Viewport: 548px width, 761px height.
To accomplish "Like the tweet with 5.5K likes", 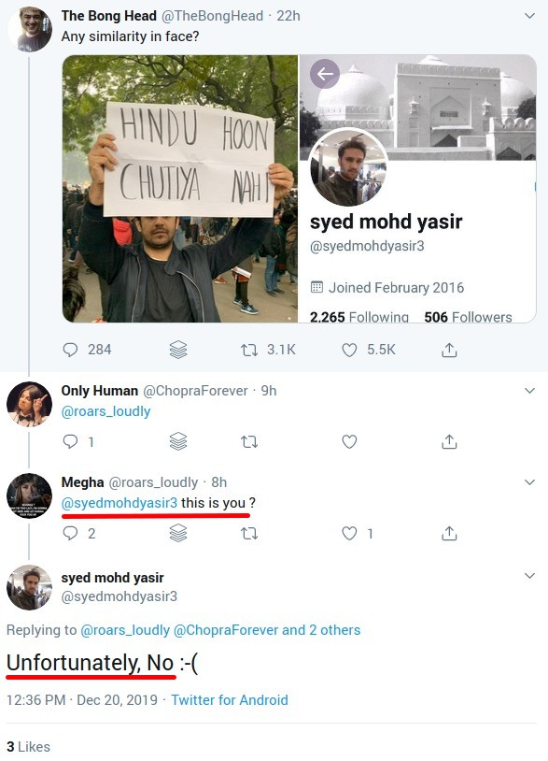I will pyautogui.click(x=349, y=350).
